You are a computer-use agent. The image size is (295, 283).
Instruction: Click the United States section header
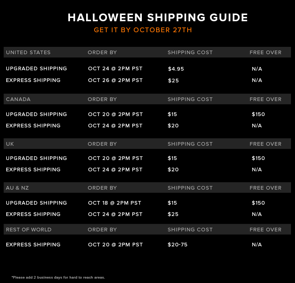[28, 52]
